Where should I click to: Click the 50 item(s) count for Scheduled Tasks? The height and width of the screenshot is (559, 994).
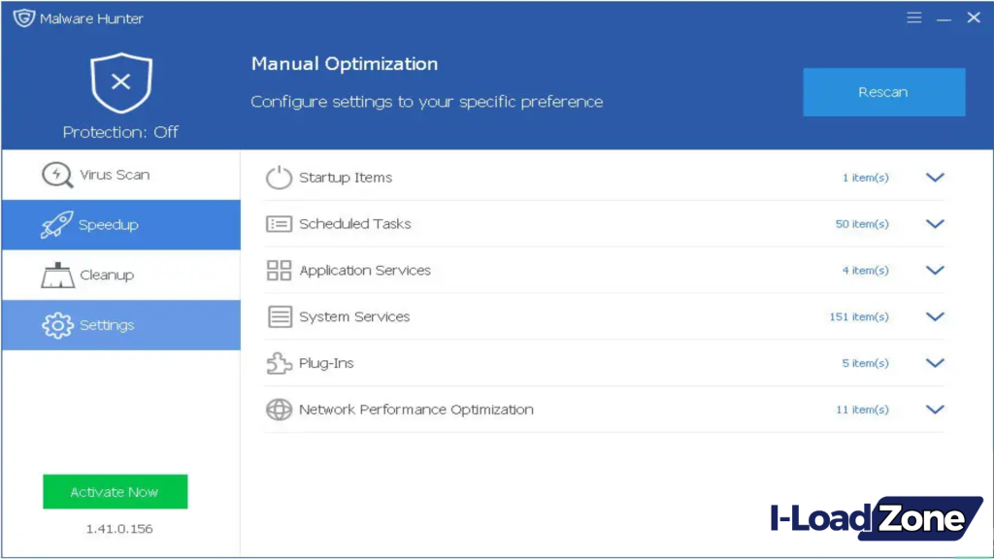coord(862,224)
